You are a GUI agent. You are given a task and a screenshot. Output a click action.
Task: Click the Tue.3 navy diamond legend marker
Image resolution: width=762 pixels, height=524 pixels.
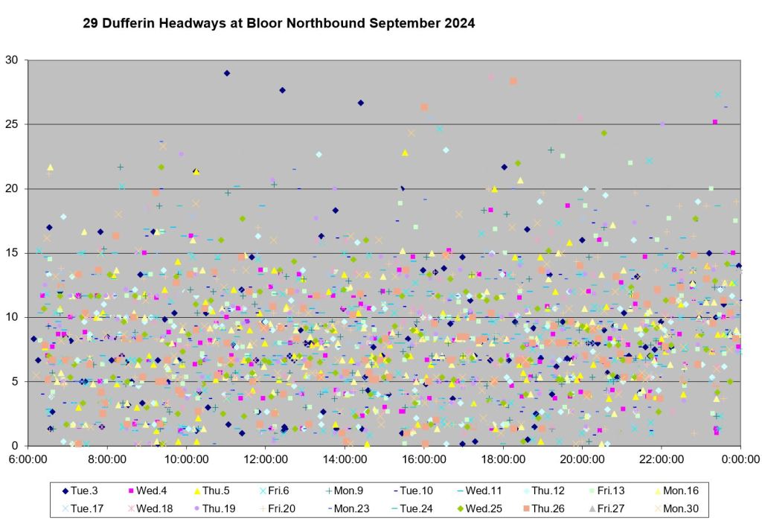65,491
